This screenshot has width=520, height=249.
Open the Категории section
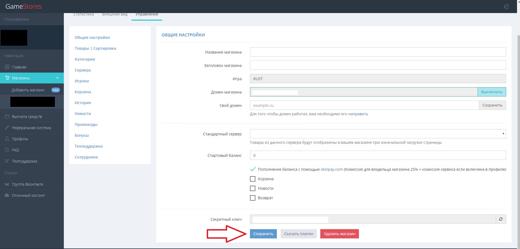tap(85, 59)
